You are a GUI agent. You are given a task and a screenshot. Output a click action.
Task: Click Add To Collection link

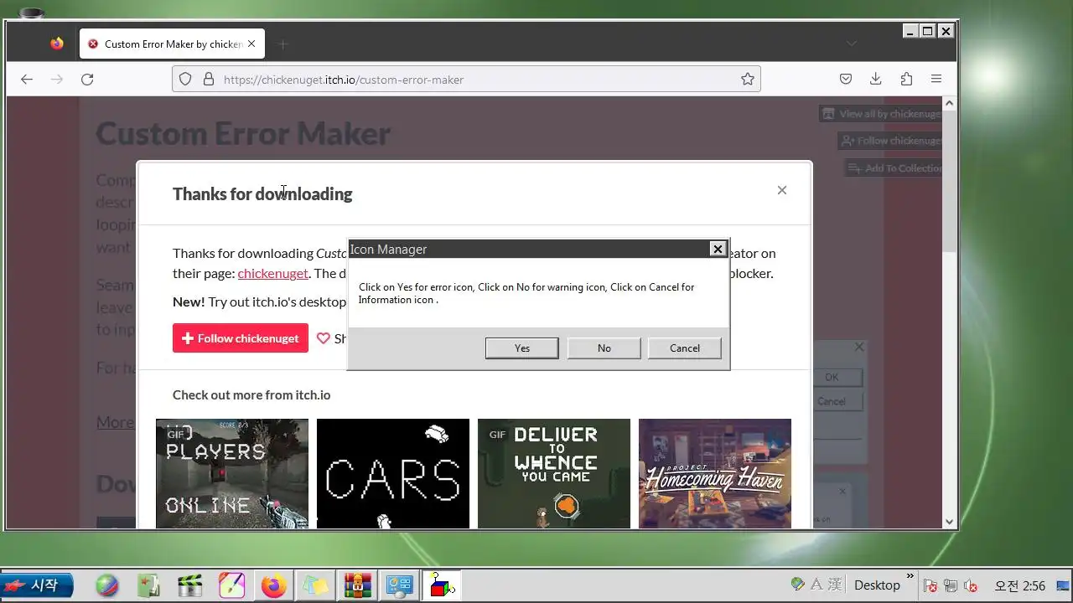(894, 168)
